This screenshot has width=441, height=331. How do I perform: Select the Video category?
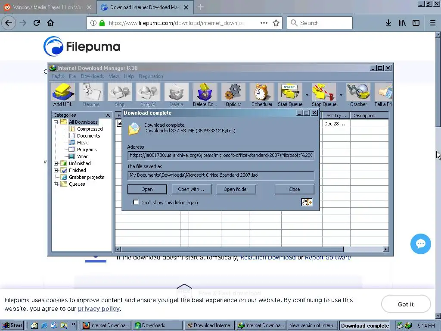83,156
